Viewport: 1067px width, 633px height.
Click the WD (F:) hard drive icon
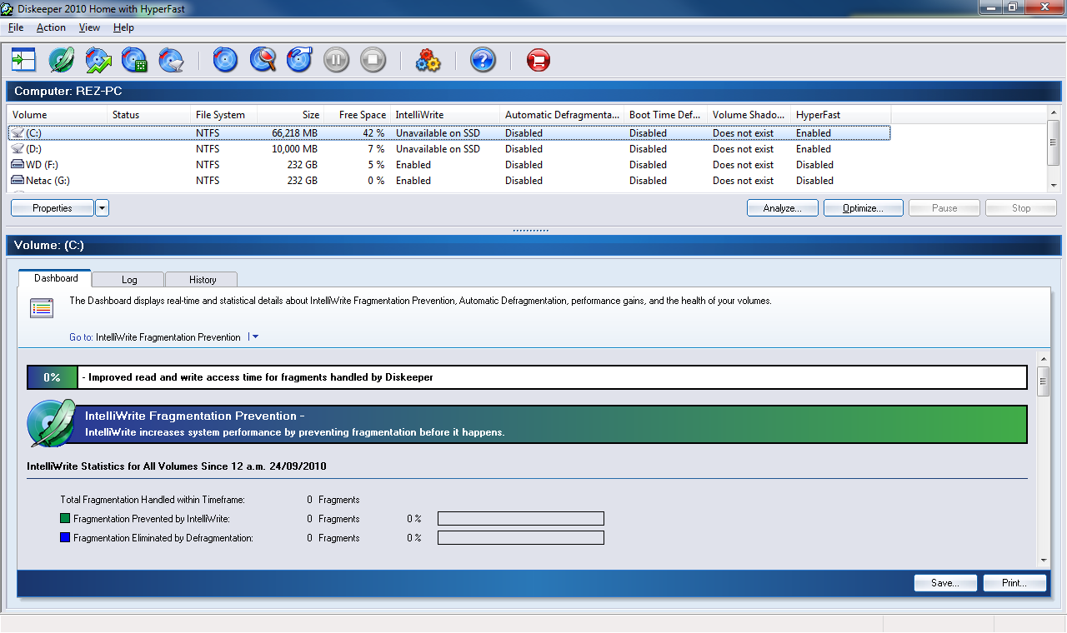[17, 165]
